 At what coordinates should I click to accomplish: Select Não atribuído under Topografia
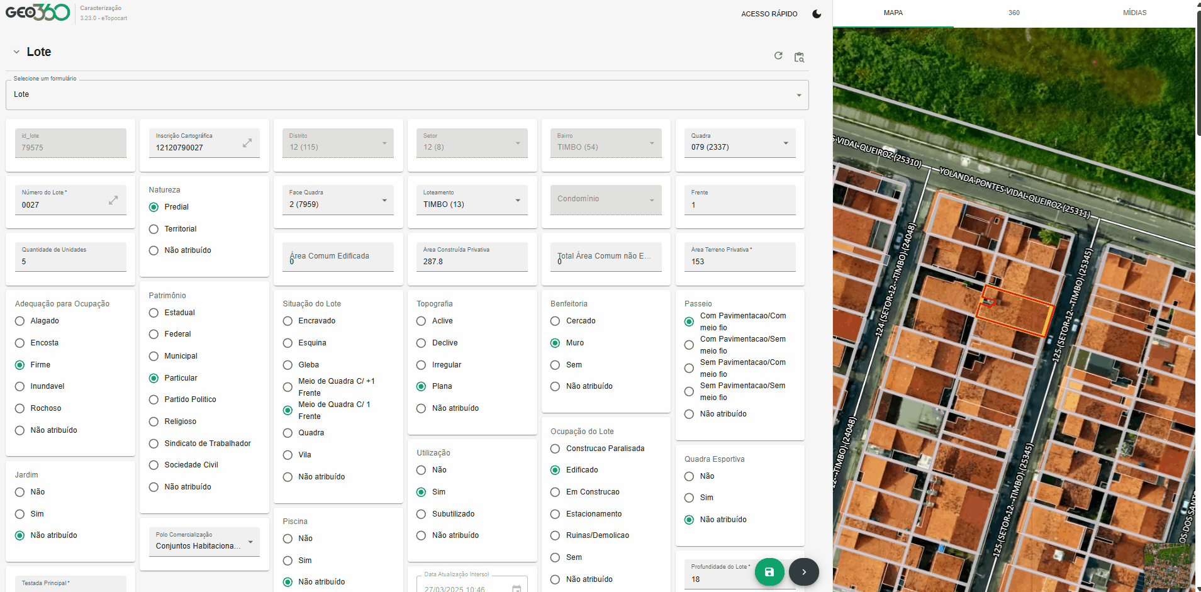(x=422, y=408)
